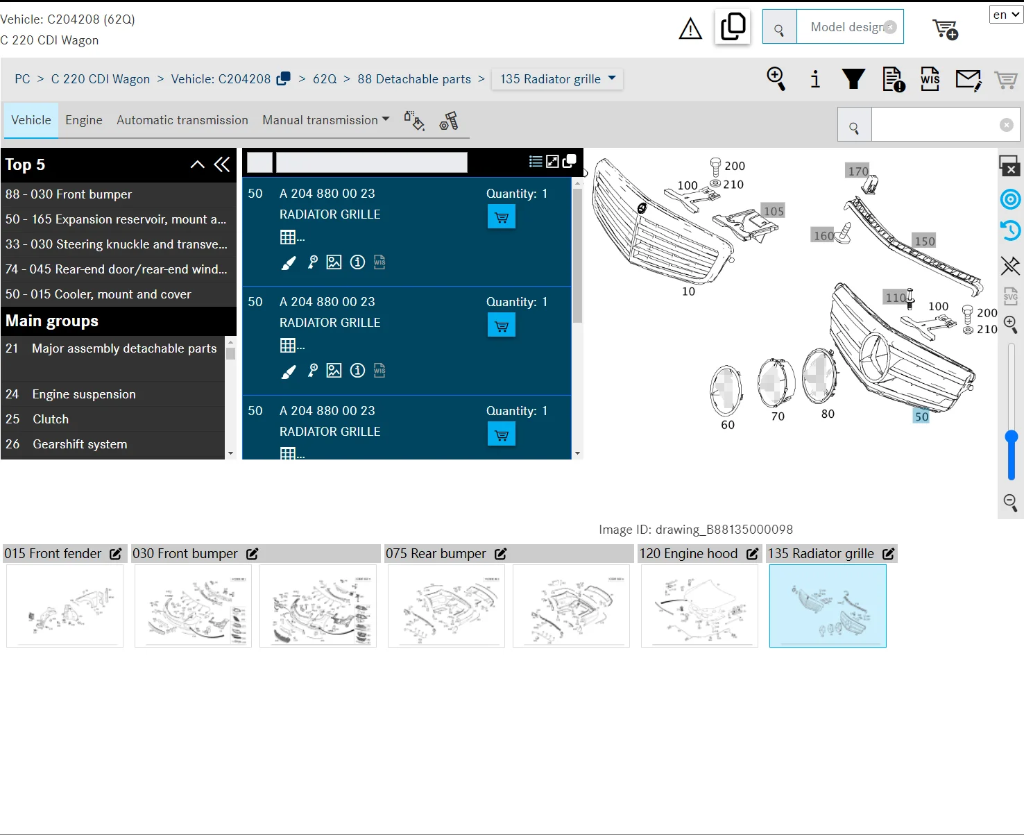1024x835 pixels.
Task: Click the filter funnel icon
Action: click(853, 78)
